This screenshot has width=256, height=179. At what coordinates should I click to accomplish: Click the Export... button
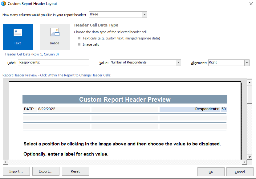pos(46,171)
